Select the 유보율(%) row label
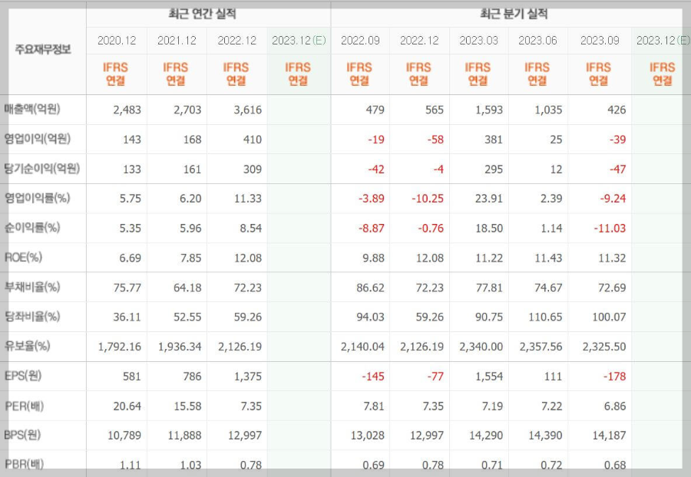This screenshot has height=477, width=691. (x=28, y=346)
